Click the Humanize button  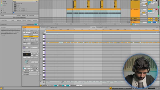pos(35,68)
